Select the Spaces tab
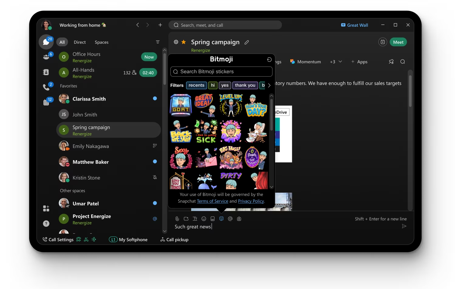Viewport: 455px width, 289px height. 101,42
